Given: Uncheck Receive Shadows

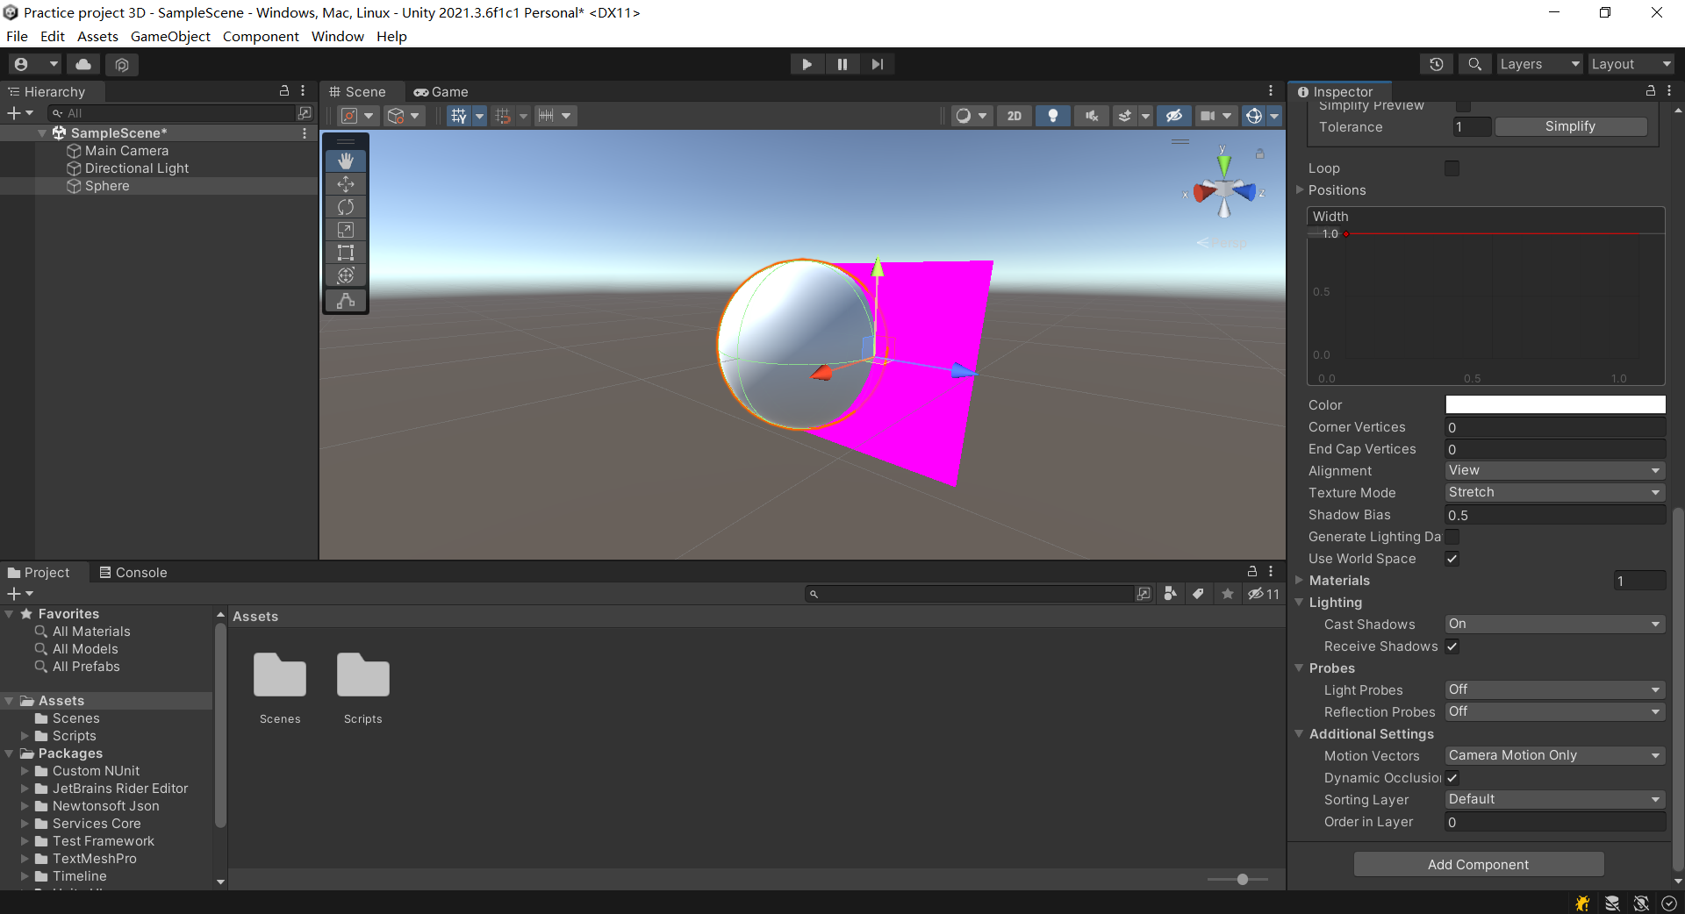Looking at the screenshot, I should (x=1452, y=646).
